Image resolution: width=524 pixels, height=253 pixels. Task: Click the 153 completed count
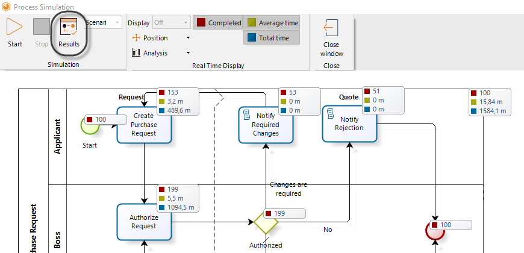[173, 92]
